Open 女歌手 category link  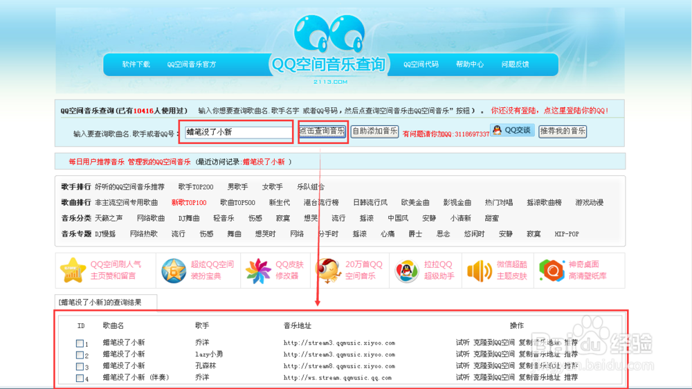tap(272, 187)
